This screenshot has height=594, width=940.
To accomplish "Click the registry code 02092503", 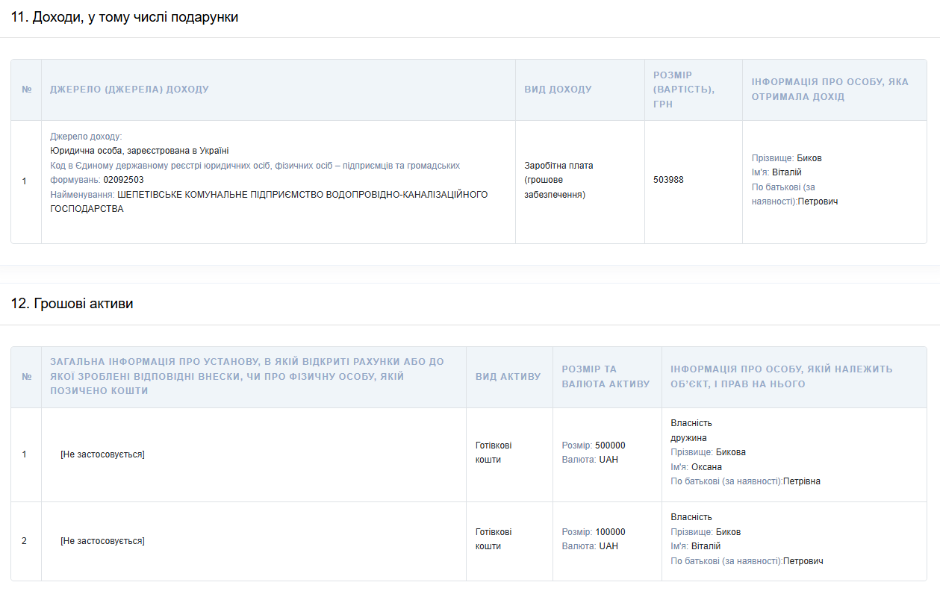I will pos(123,180).
